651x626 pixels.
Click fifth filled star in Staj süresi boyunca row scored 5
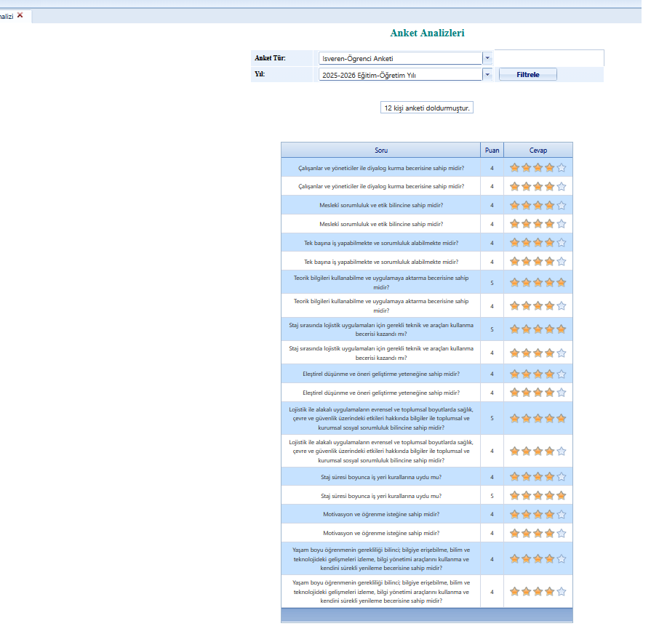click(x=562, y=495)
